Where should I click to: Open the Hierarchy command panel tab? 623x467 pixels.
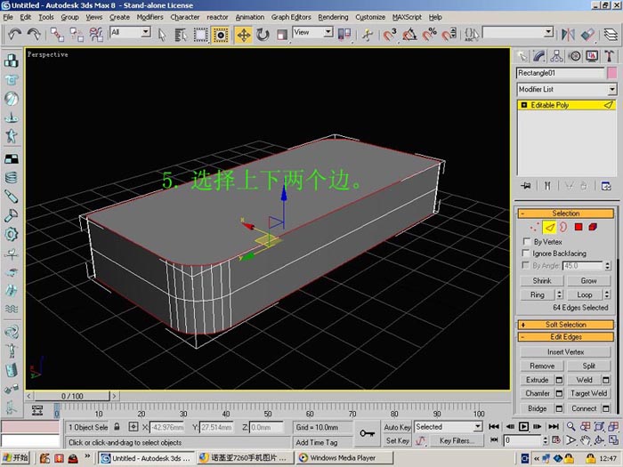[556, 56]
